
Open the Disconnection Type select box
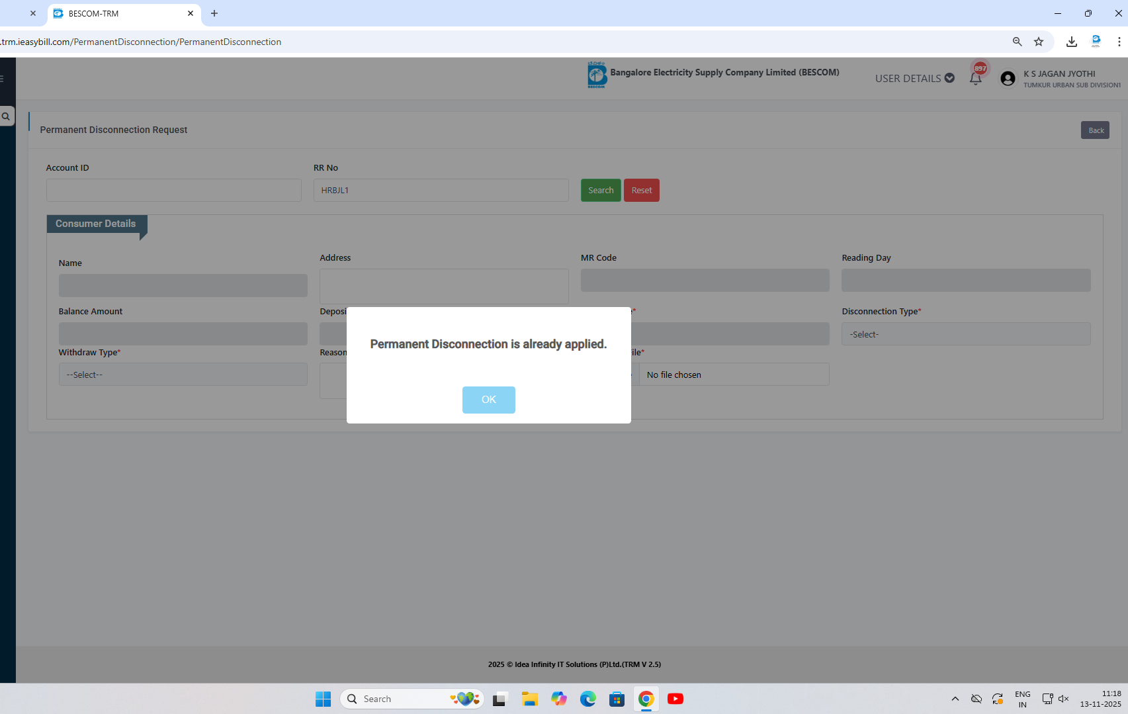pyautogui.click(x=966, y=334)
